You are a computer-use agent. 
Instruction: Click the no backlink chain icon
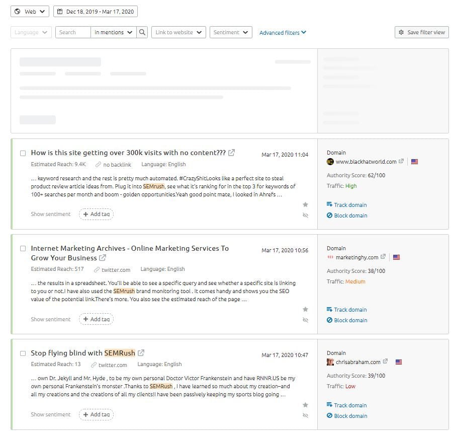tap(98, 165)
